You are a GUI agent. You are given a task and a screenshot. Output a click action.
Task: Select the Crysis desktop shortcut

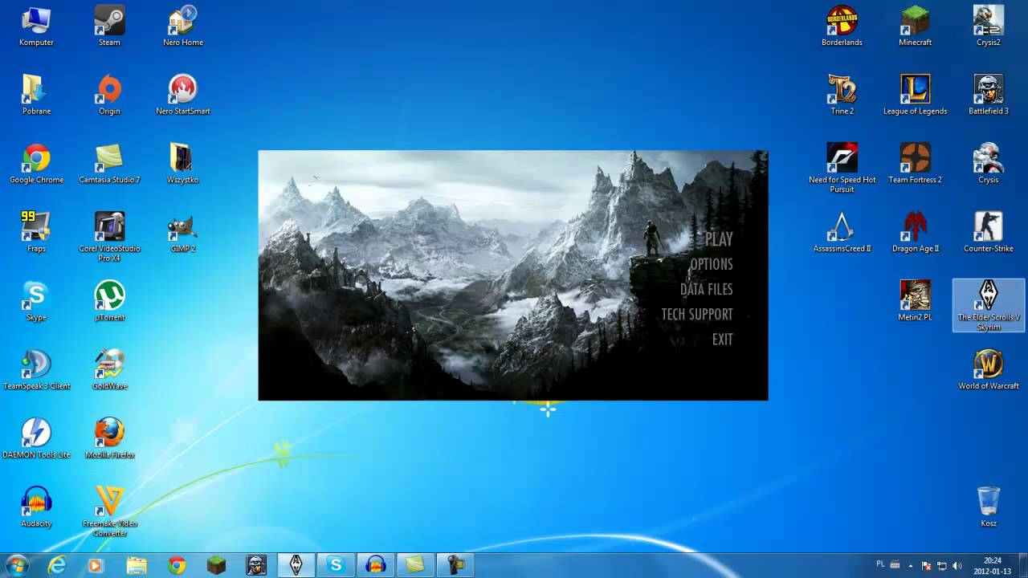pyautogui.click(x=989, y=165)
